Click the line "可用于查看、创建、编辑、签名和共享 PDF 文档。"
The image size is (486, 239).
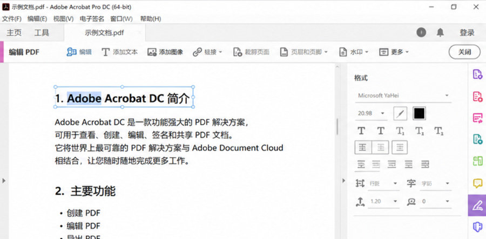pyautogui.click(x=144, y=135)
